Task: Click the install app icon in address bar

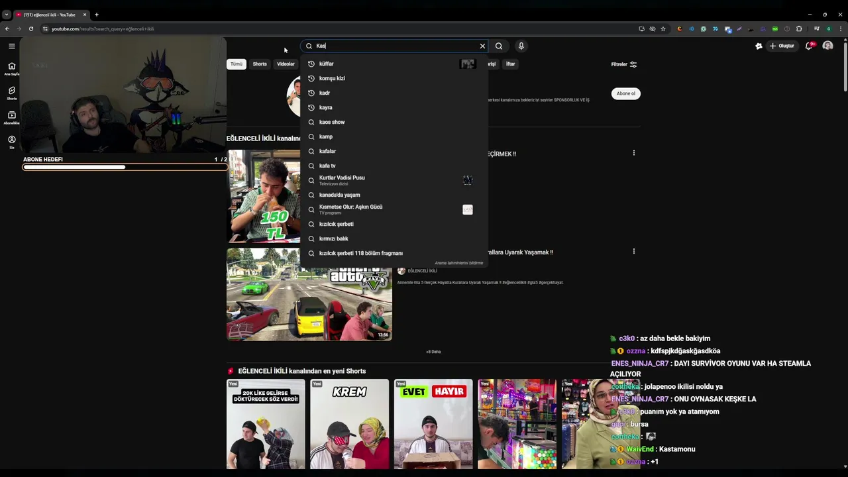Action: coord(641,28)
